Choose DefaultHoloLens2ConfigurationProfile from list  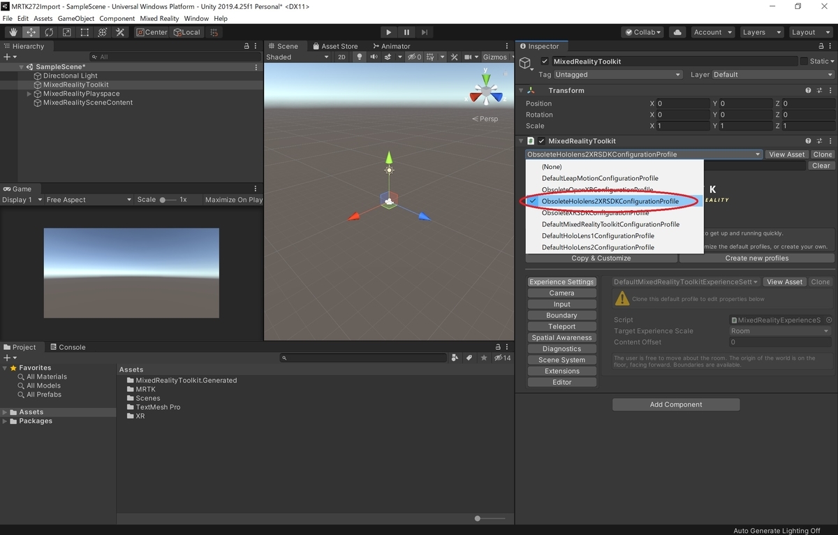coord(598,247)
